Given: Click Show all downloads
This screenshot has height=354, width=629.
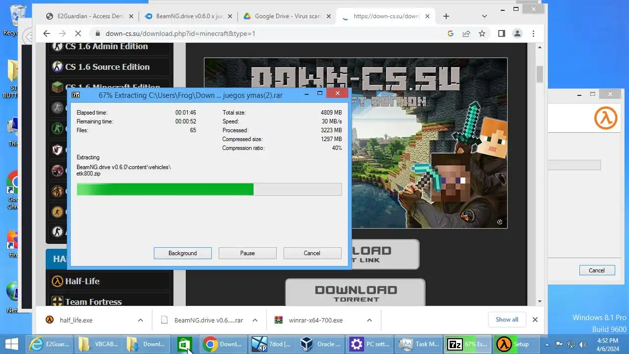Looking at the screenshot, I should (507, 320).
